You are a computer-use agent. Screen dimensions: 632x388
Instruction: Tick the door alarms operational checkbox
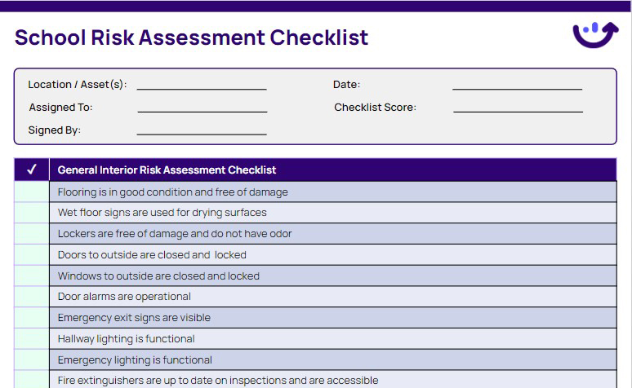click(x=32, y=297)
